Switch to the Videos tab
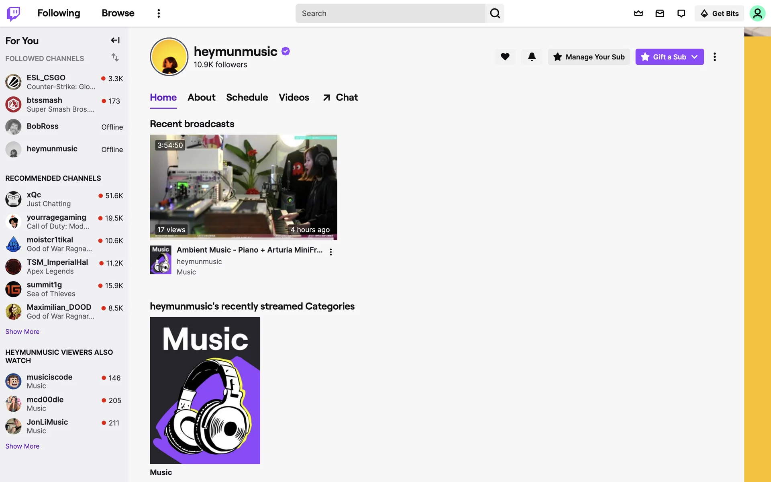 click(294, 97)
